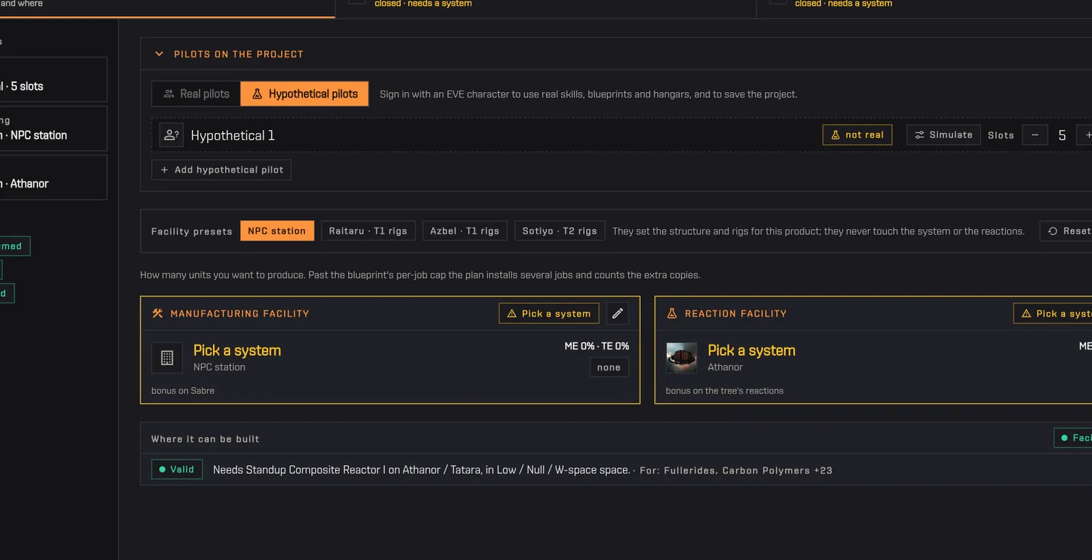1092x560 pixels.
Task: Choose the Azbel T1 rigs preset
Action: 465,231
